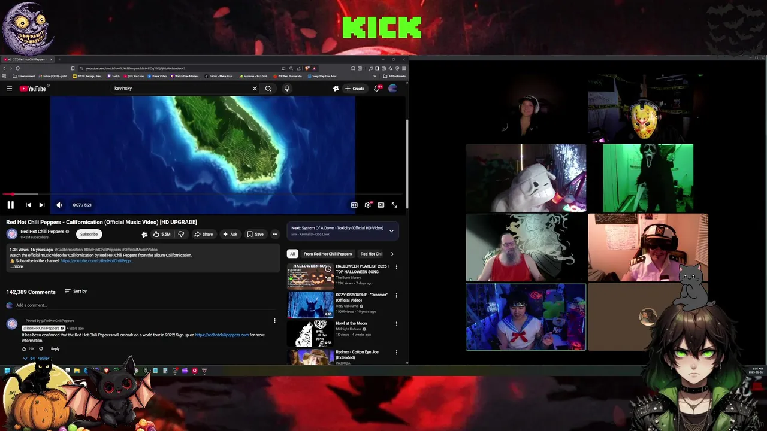Open Prime Video bookmark

pos(157,76)
